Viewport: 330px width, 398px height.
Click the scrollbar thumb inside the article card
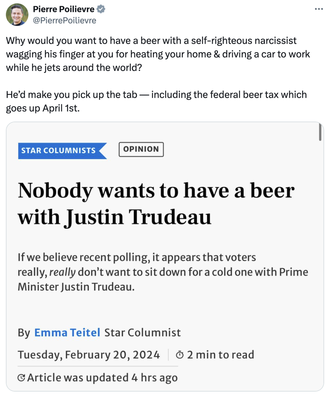320,132
